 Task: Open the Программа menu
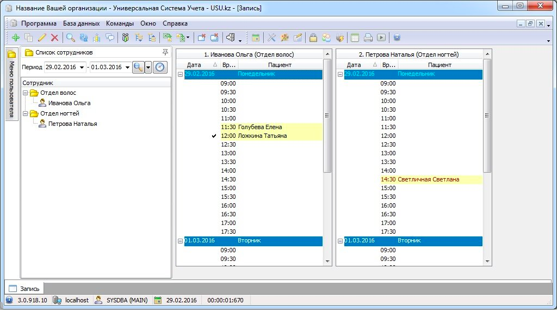(39, 23)
